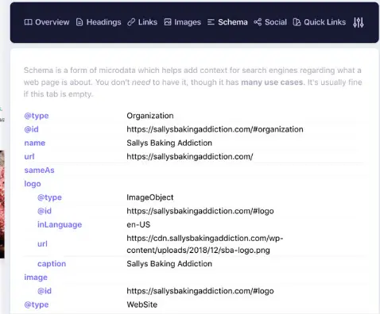Click the image property label
Viewport: 380px width, 314px height.
point(36,278)
